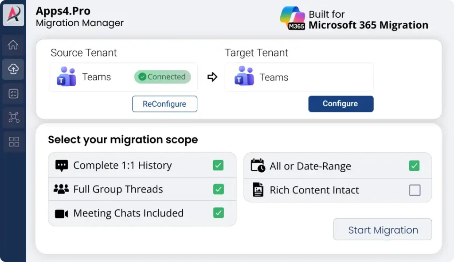Screen dimensions: 454x262
Task: Click the Source Tenant Teams icon
Action: [67, 77]
